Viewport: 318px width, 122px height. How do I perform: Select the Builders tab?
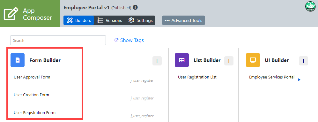(79, 20)
